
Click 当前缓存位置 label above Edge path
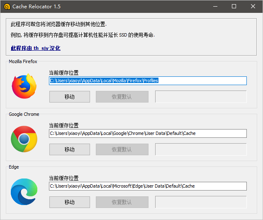coord(64,178)
